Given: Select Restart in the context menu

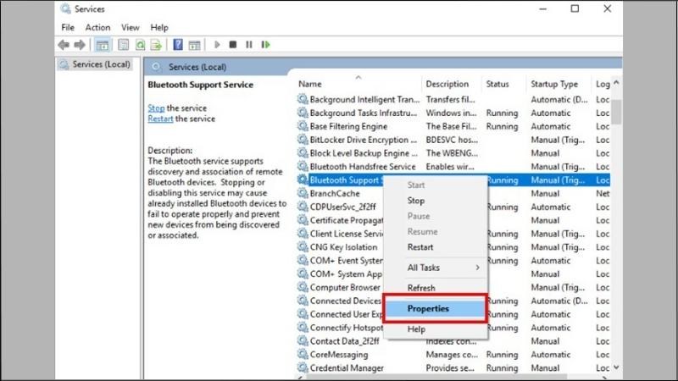Looking at the screenshot, I should 421,247.
